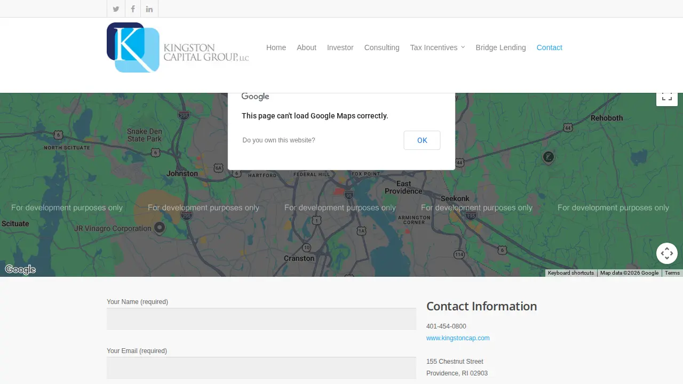Go to the Home page
This screenshot has height=384, width=683.
click(x=276, y=47)
